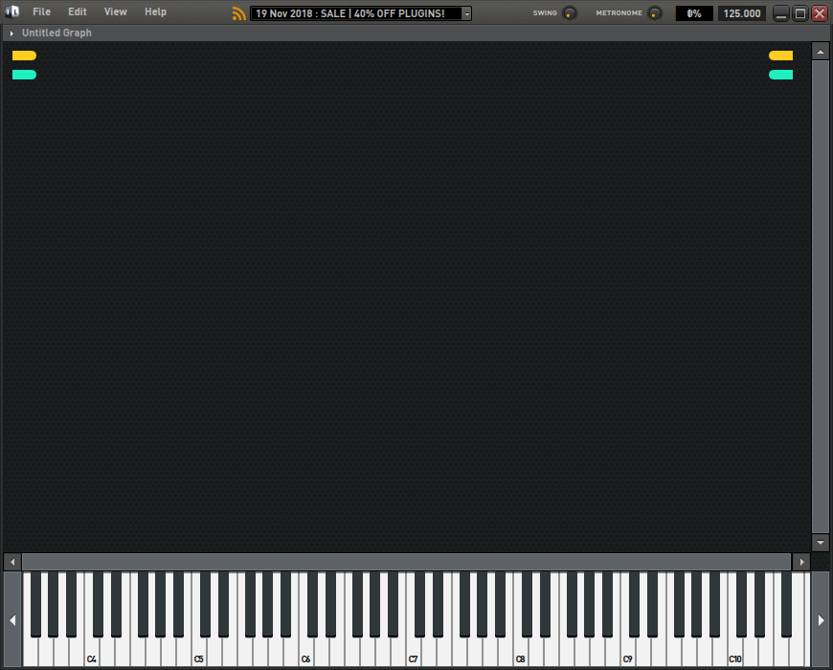Click the Untitled Graph title
Image resolution: width=833 pixels, height=670 pixels.
(56, 33)
